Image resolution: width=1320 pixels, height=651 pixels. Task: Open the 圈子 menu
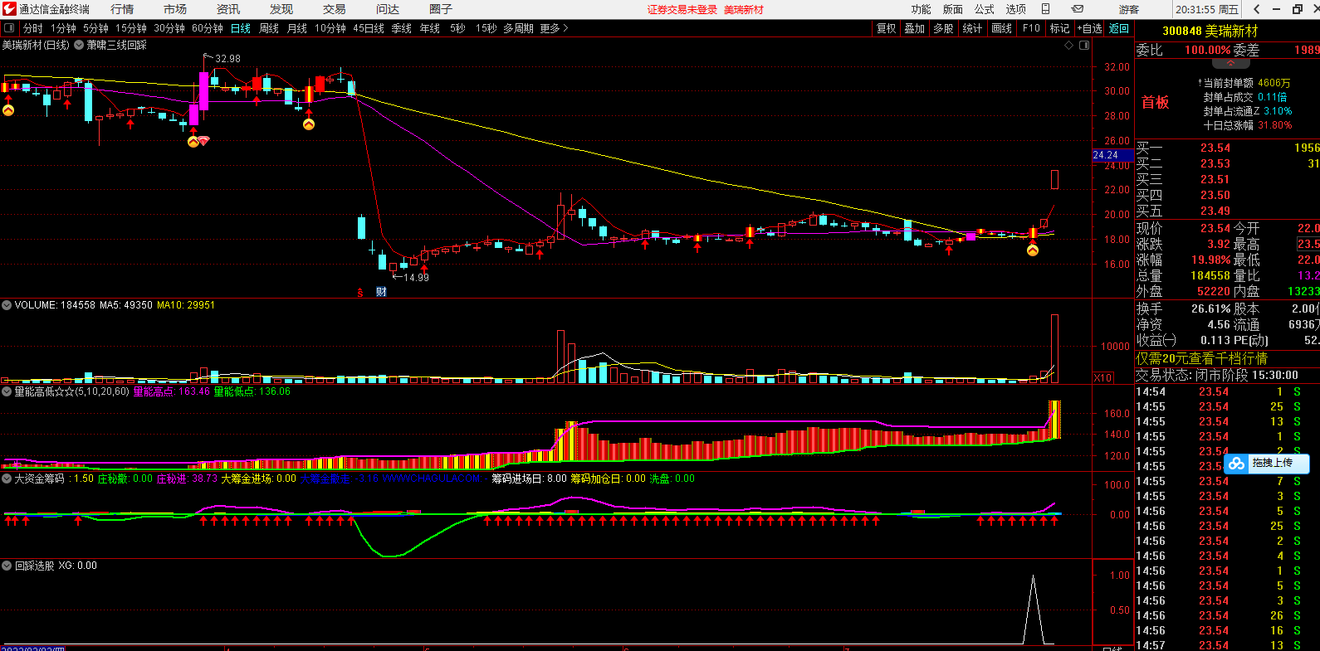[441, 9]
